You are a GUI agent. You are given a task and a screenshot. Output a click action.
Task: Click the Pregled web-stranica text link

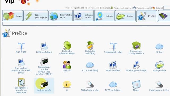[122, 8]
